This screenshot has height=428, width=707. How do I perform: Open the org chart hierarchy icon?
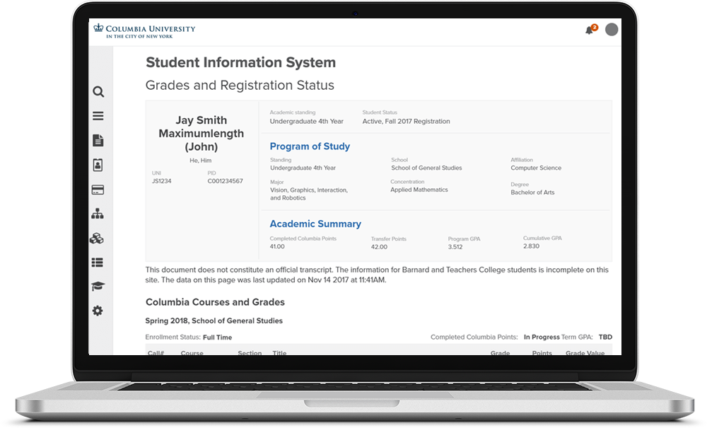pyautogui.click(x=98, y=214)
